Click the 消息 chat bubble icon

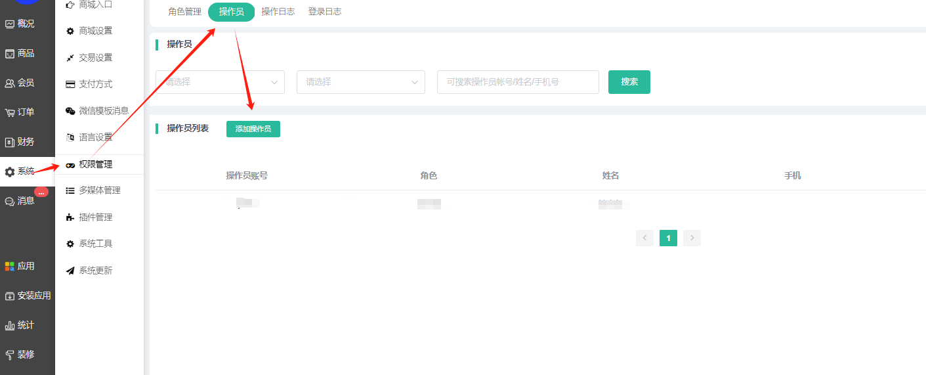tap(10, 202)
